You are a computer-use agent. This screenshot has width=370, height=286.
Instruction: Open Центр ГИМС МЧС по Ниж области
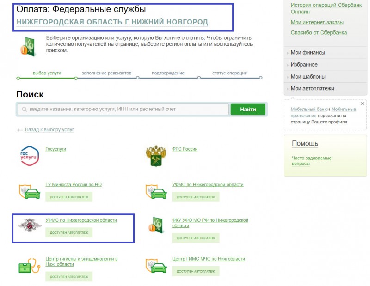209,259
